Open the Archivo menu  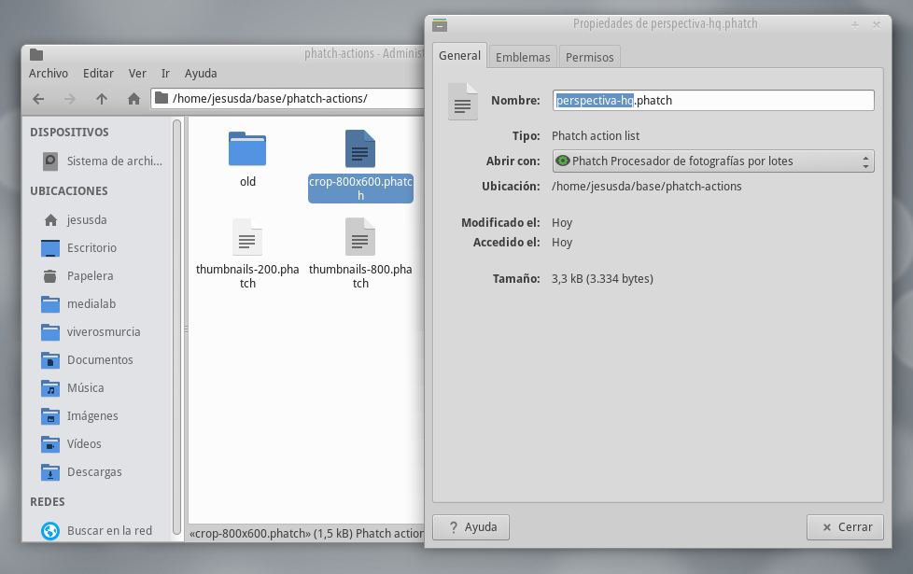coord(49,73)
